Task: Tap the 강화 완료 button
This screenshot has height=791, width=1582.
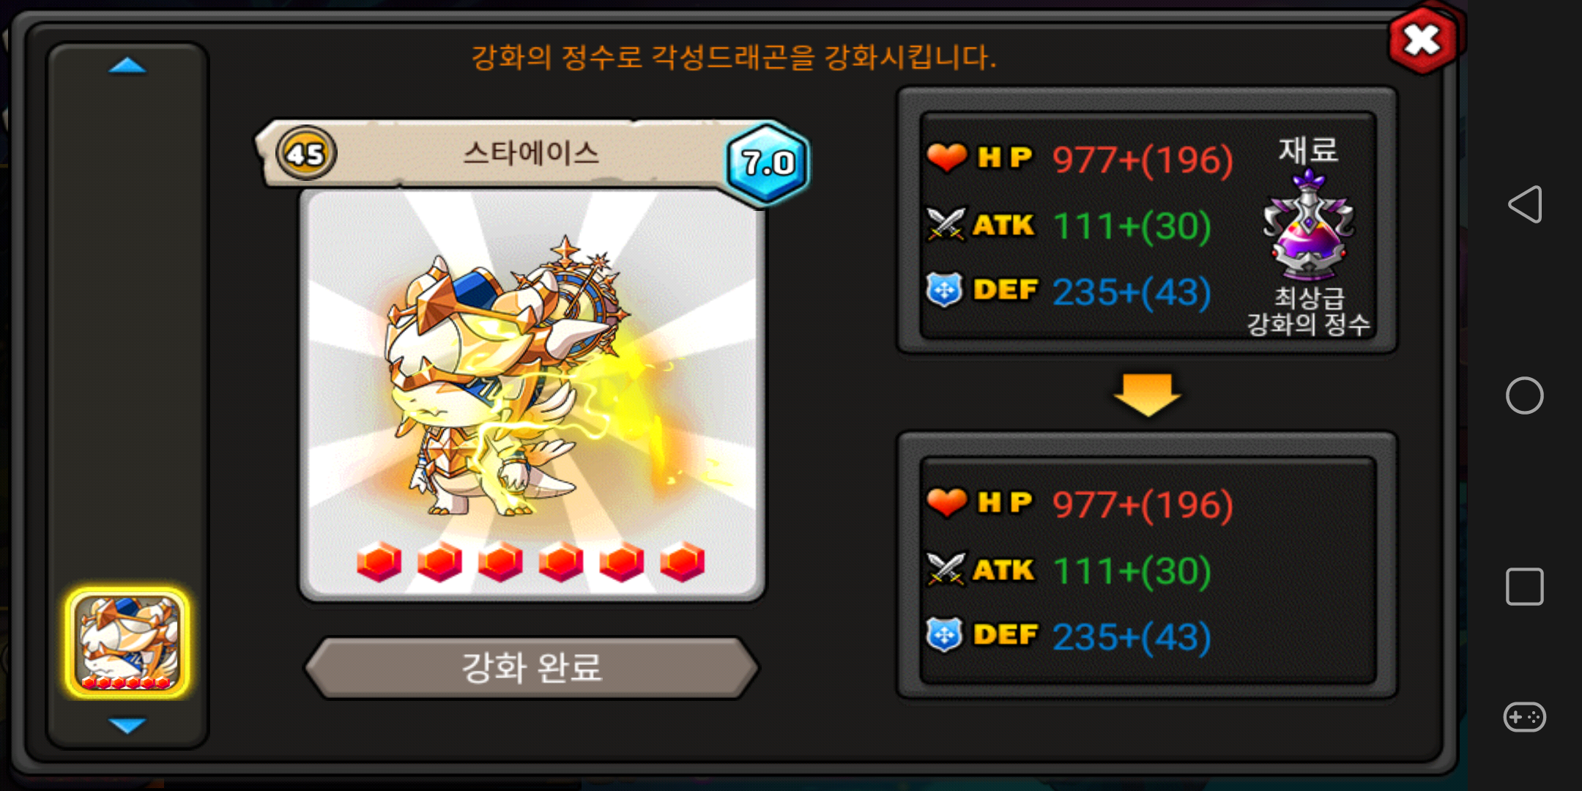Action: click(532, 668)
